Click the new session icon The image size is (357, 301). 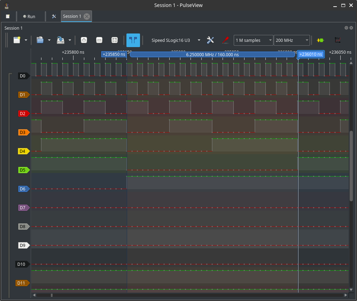tap(17, 40)
